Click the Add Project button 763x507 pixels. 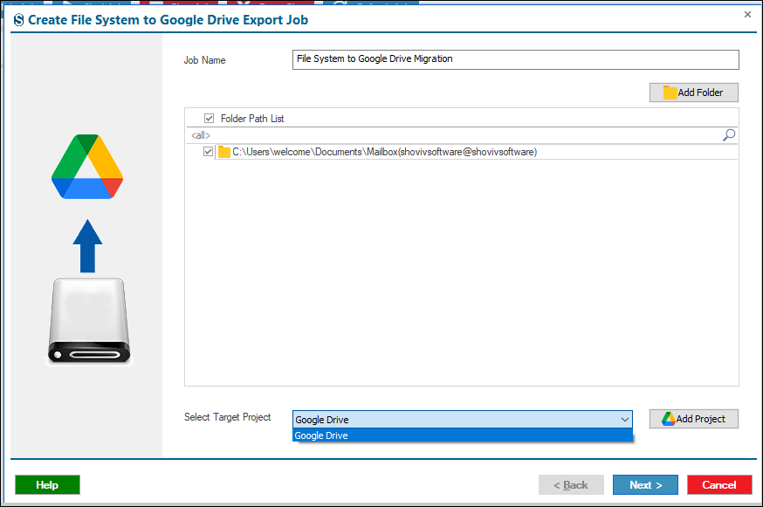click(693, 419)
